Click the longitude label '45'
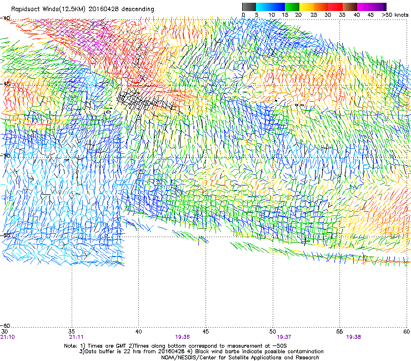Screen dimensions: 411x361 [x=205, y=332]
